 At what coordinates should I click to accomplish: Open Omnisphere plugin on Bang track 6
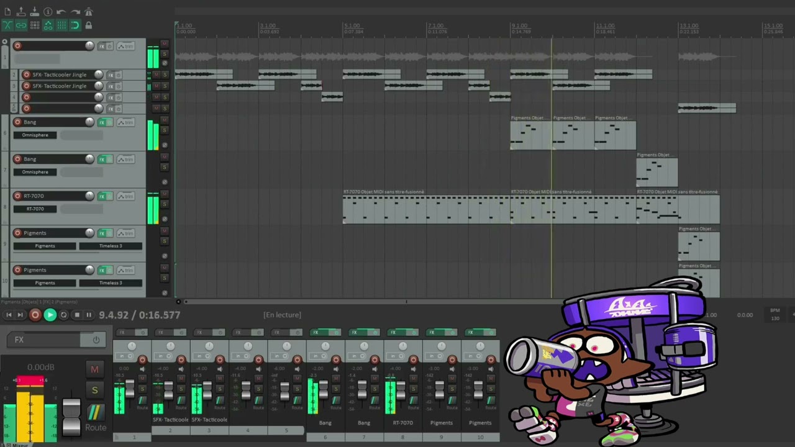(35, 135)
